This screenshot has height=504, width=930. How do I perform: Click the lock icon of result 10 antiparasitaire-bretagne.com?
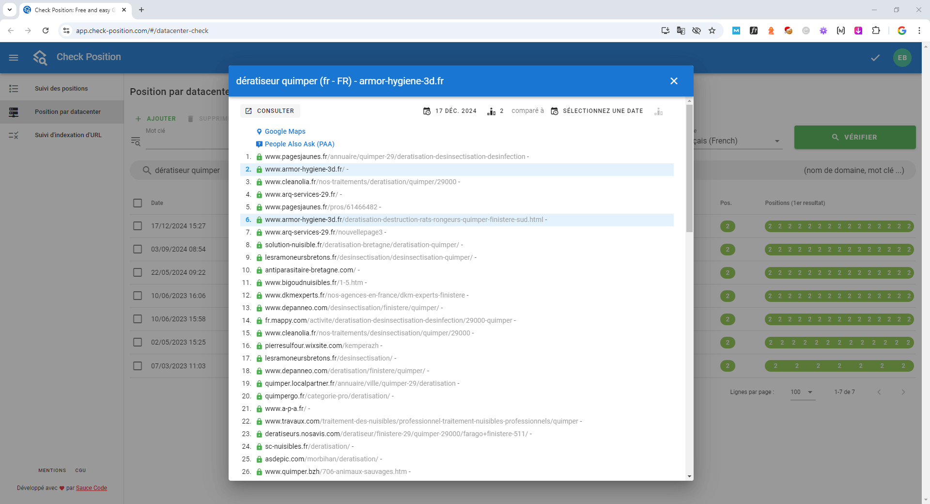pyautogui.click(x=259, y=270)
